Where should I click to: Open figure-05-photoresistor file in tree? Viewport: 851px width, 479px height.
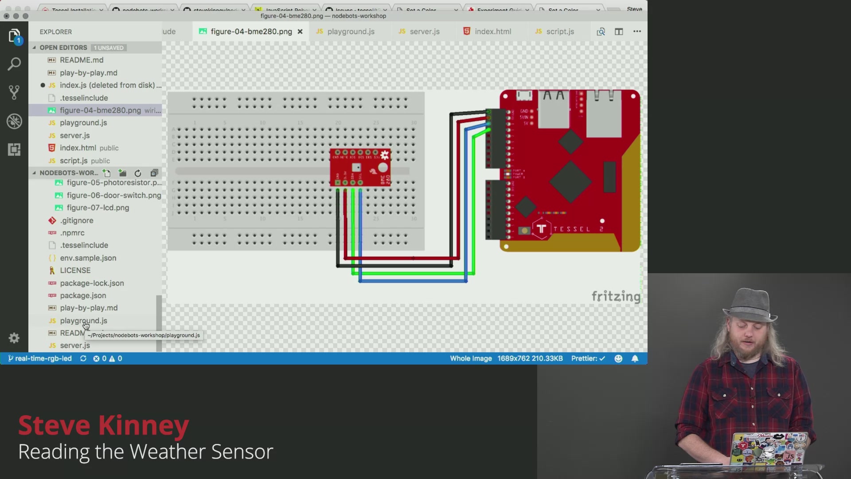pos(95,183)
